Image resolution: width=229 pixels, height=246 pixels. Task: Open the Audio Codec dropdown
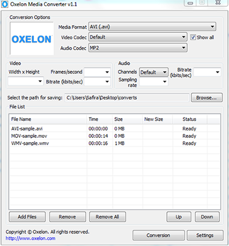click(x=138, y=48)
